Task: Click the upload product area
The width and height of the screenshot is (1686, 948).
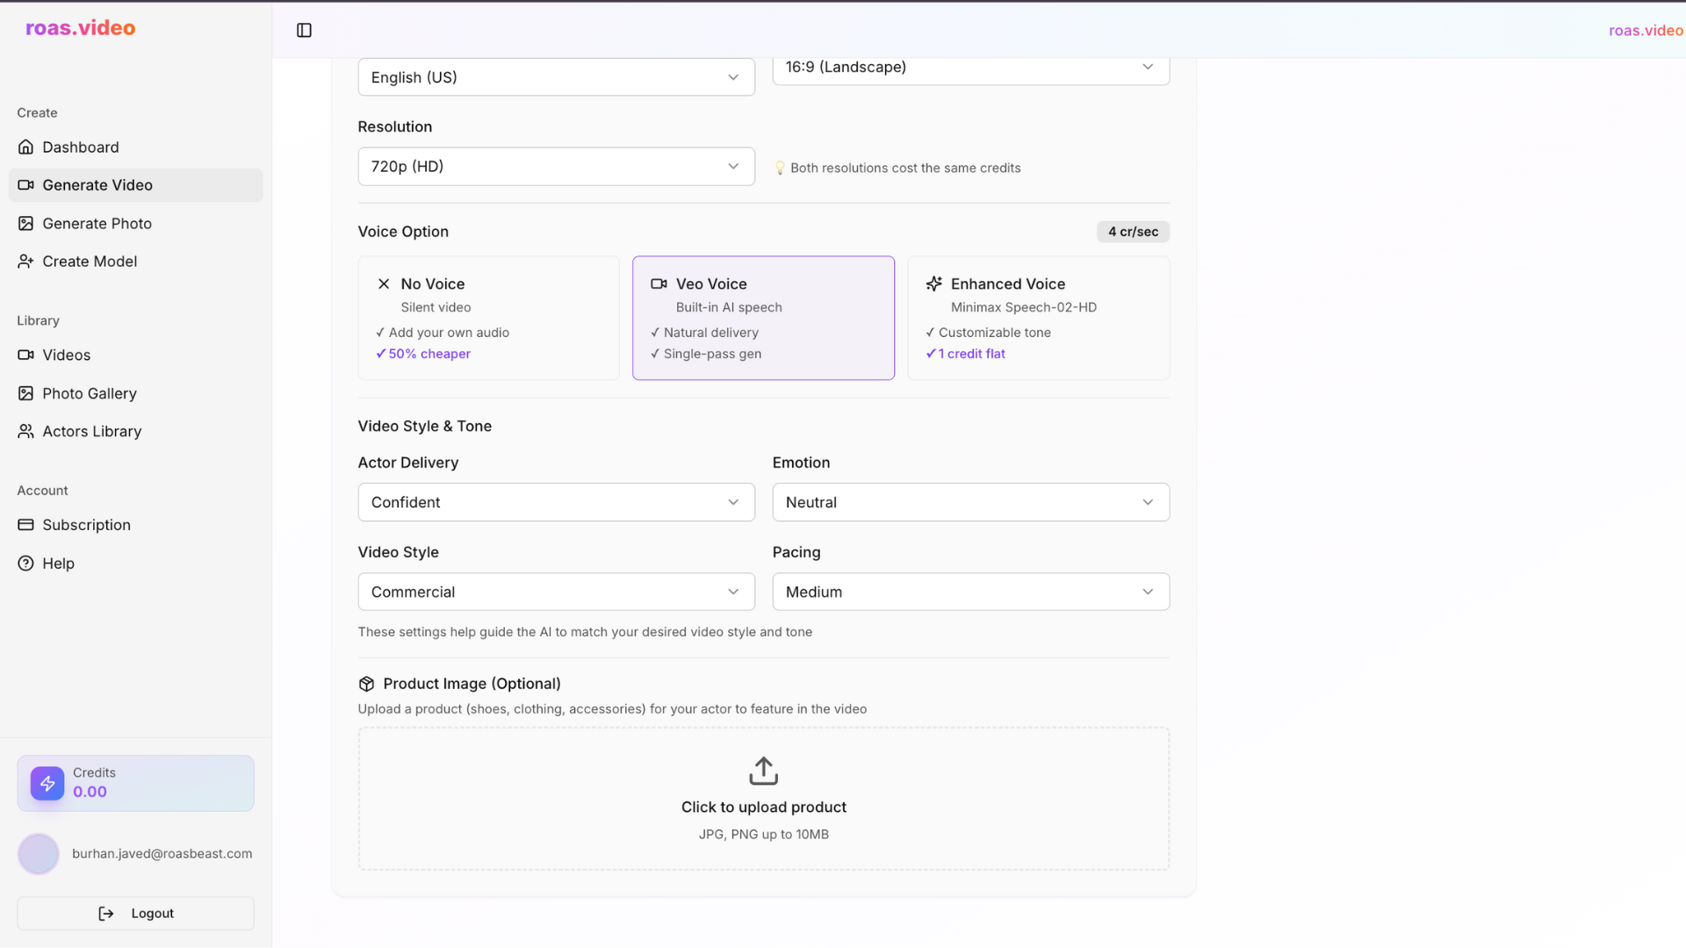Action: coord(763,798)
